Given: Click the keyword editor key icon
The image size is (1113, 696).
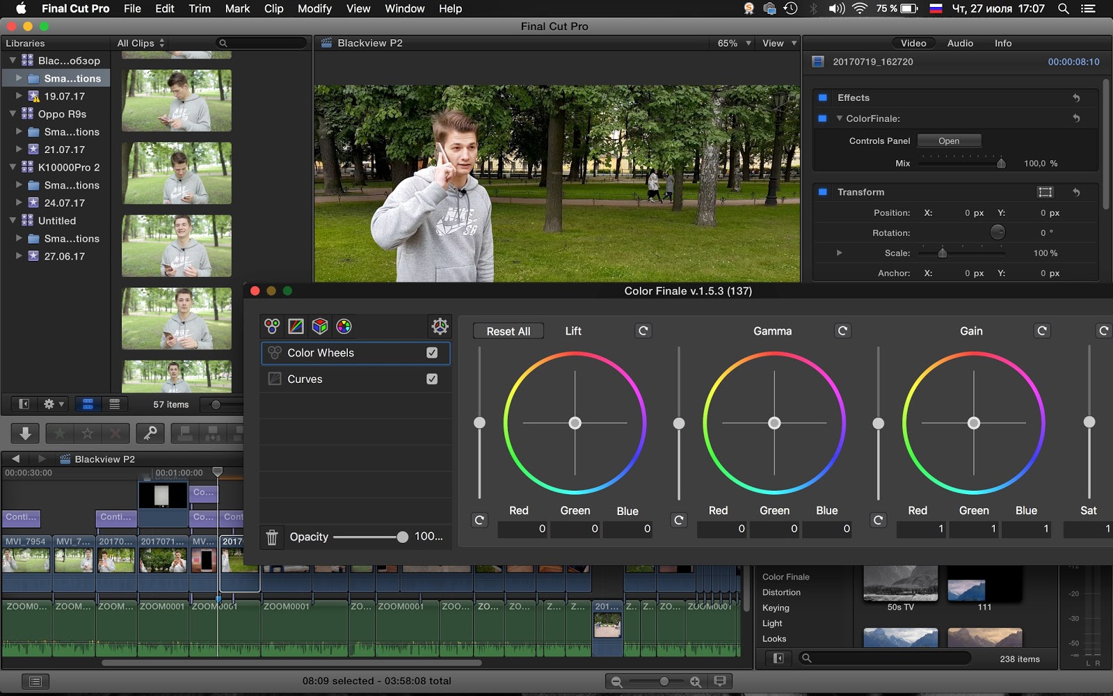Looking at the screenshot, I should (150, 434).
